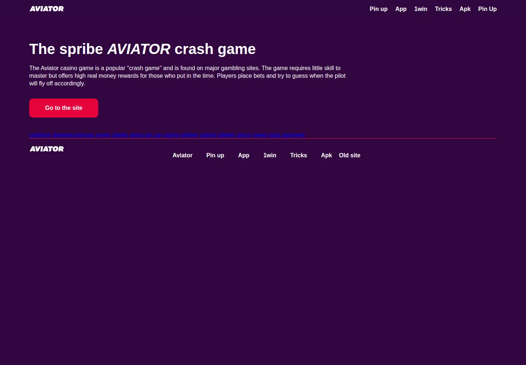Click the heading The spribe AVIATOR crash game
The width and height of the screenshot is (526, 365).
(142, 49)
